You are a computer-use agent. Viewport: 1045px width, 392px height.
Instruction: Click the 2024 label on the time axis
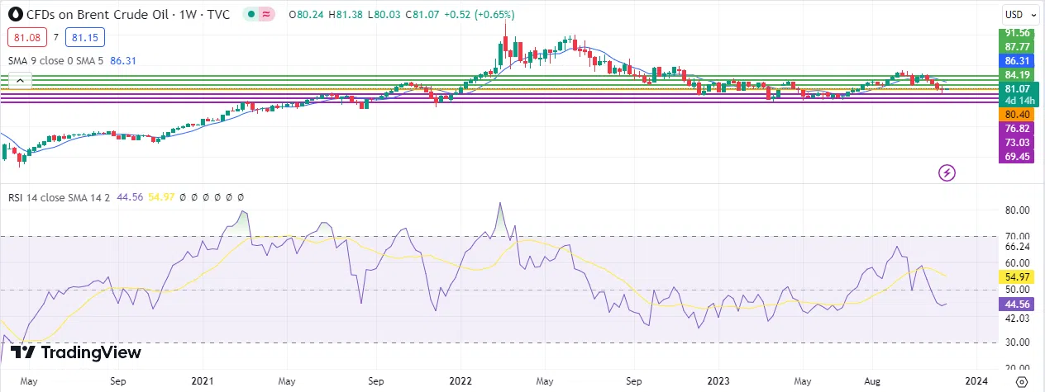tap(976, 381)
